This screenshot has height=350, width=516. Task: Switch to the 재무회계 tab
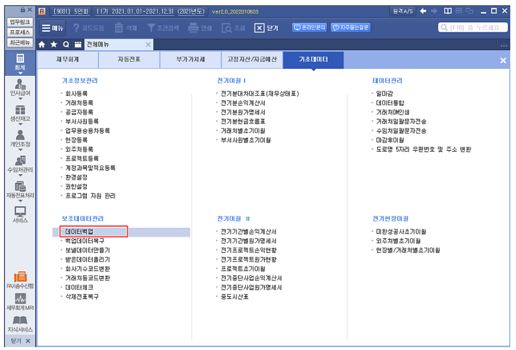tap(68, 59)
